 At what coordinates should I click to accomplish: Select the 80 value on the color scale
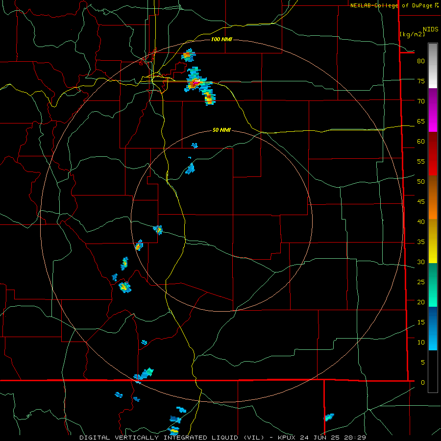pyautogui.click(x=421, y=61)
